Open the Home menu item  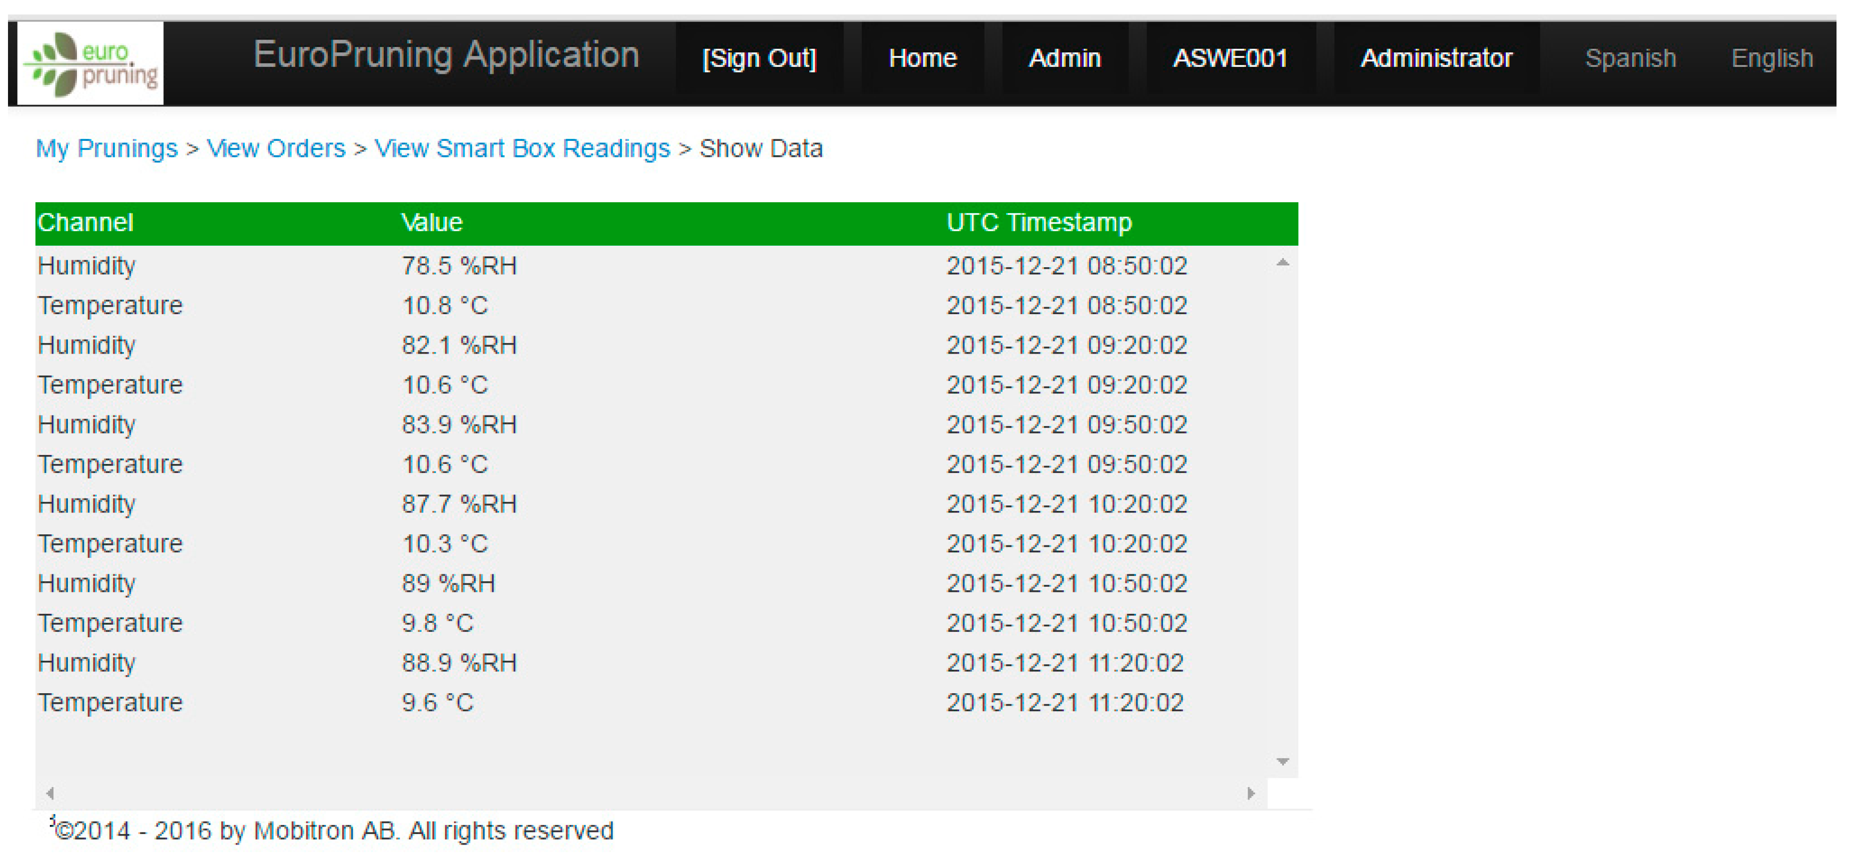pyautogui.click(x=922, y=58)
